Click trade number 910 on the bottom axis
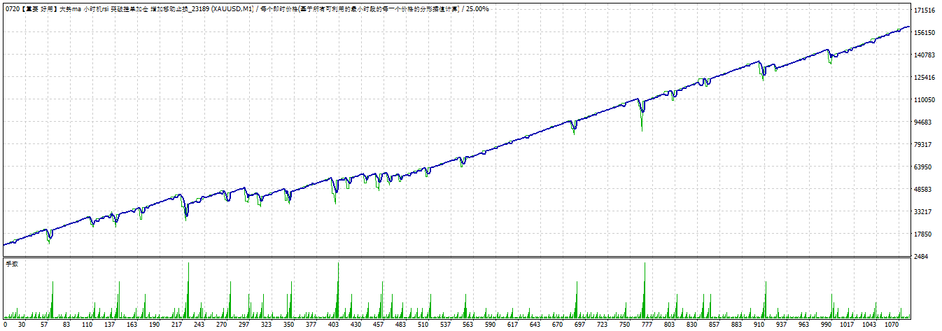Image resolution: width=942 pixels, height=331 pixels. pos(759,325)
